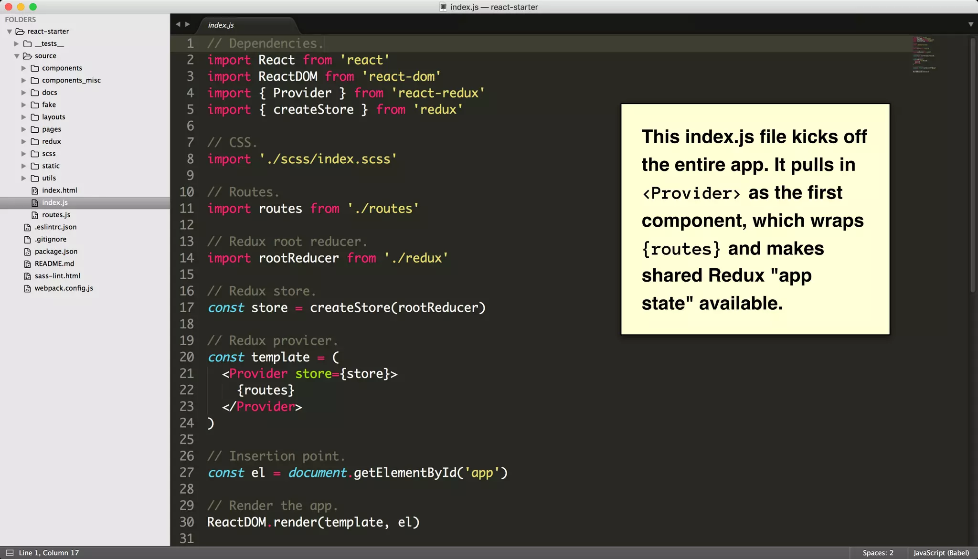Collapse the react-starter root folder arrow
978x559 pixels.
click(10, 32)
